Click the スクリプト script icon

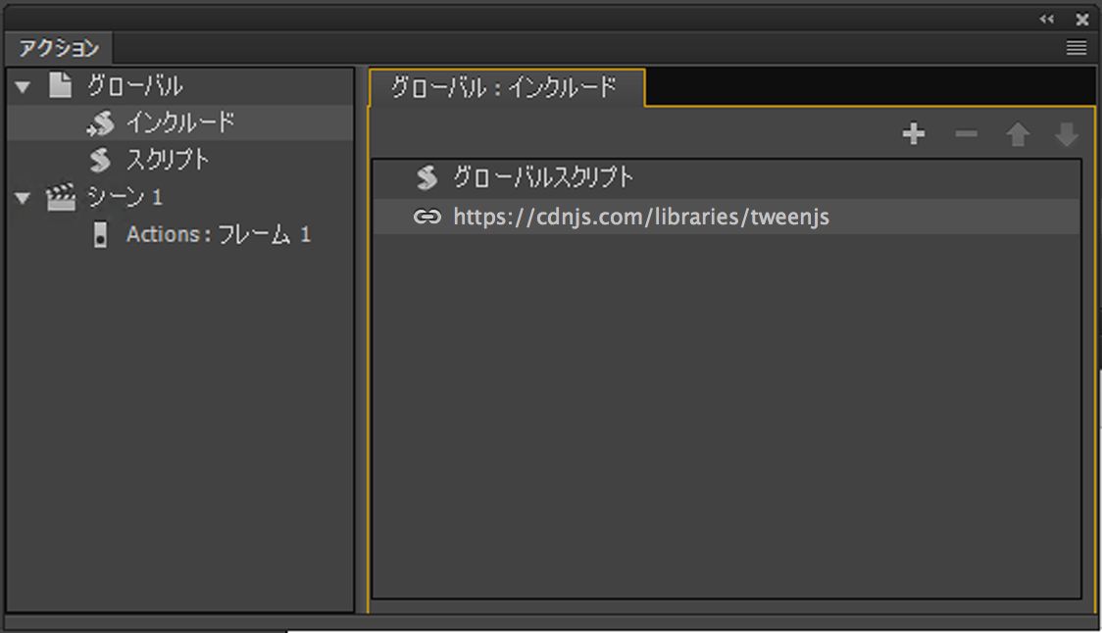point(101,160)
